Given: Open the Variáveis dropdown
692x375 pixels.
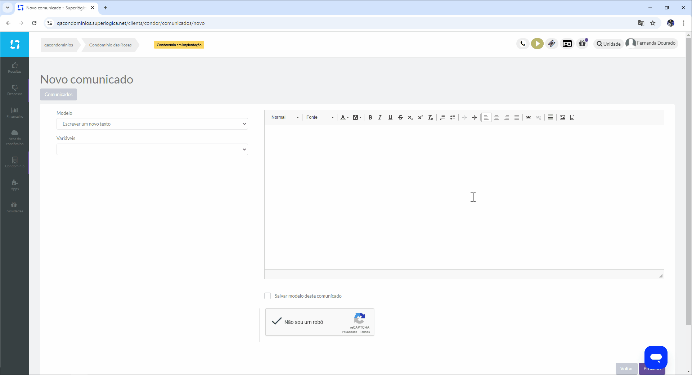Looking at the screenshot, I should point(152,149).
